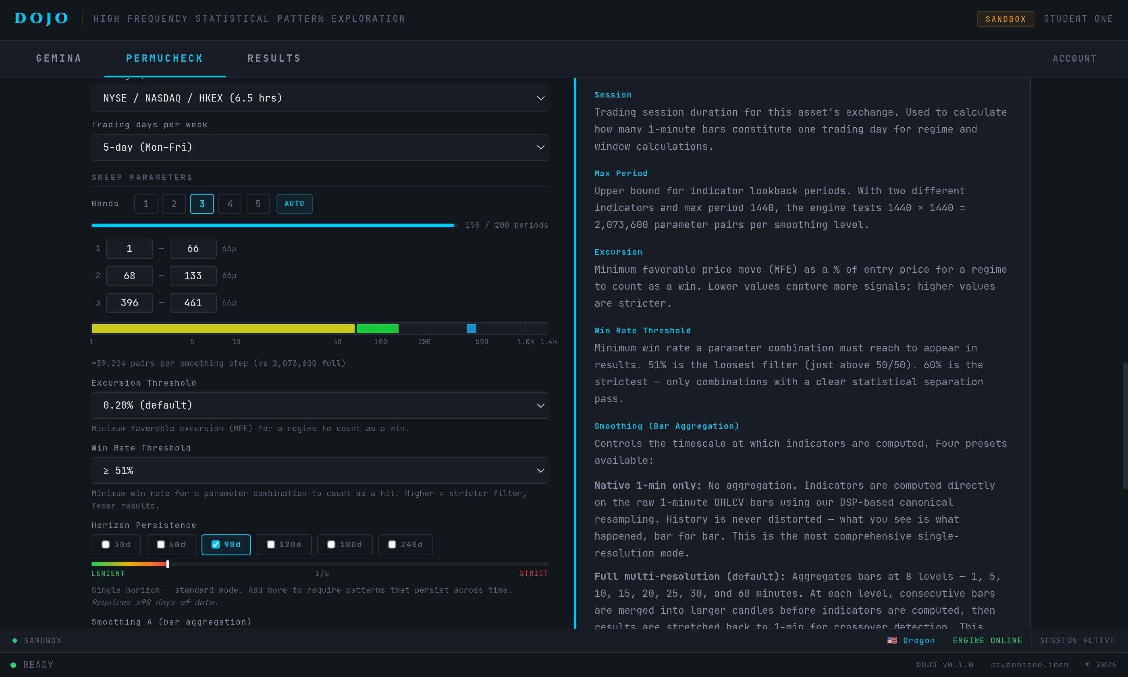
Task: Open the RESULTS tab
Action: [x=274, y=58]
